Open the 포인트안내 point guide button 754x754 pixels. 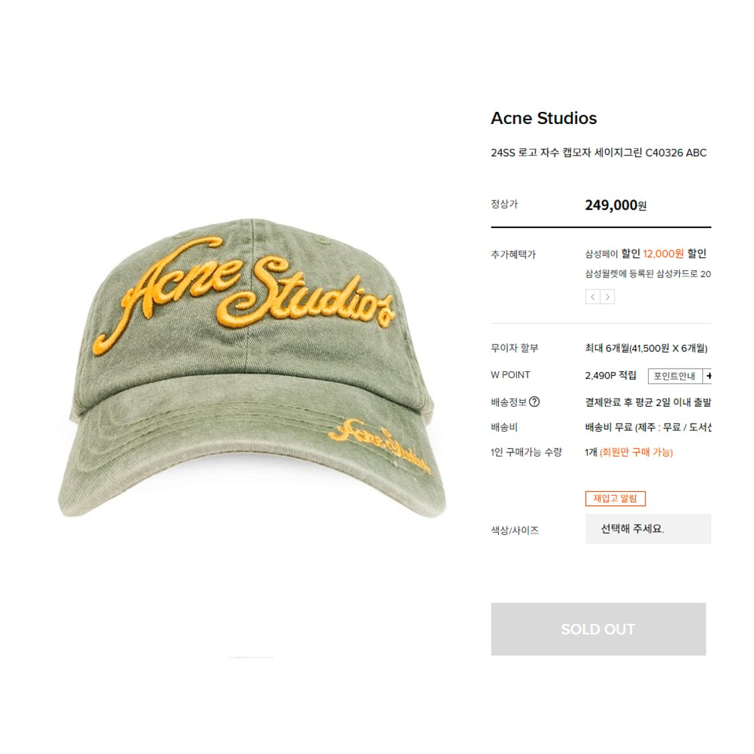(x=675, y=375)
